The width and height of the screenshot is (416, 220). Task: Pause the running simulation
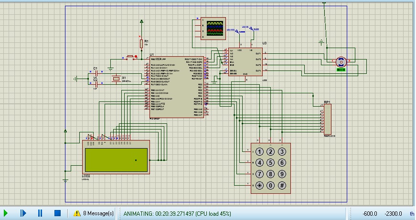pos(40,213)
